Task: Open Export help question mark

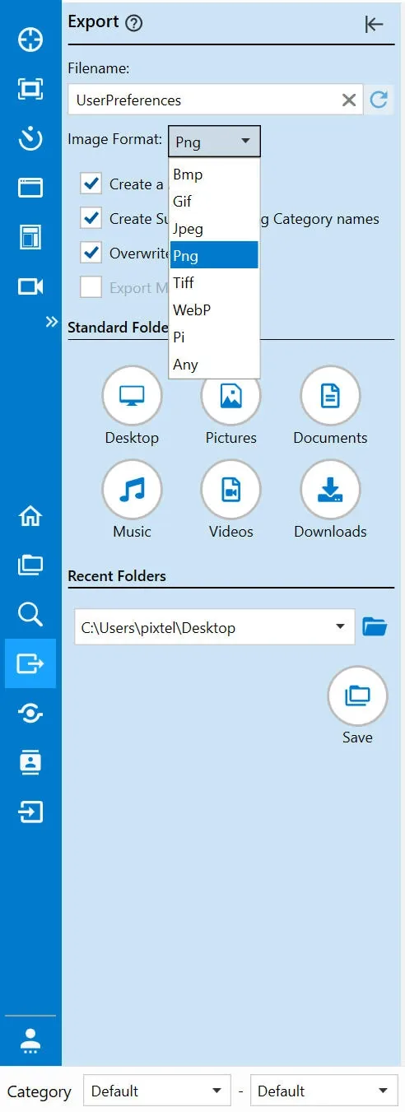Action: pos(134,23)
